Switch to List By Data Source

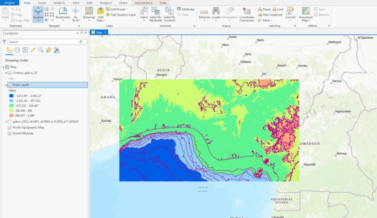(x=17, y=50)
